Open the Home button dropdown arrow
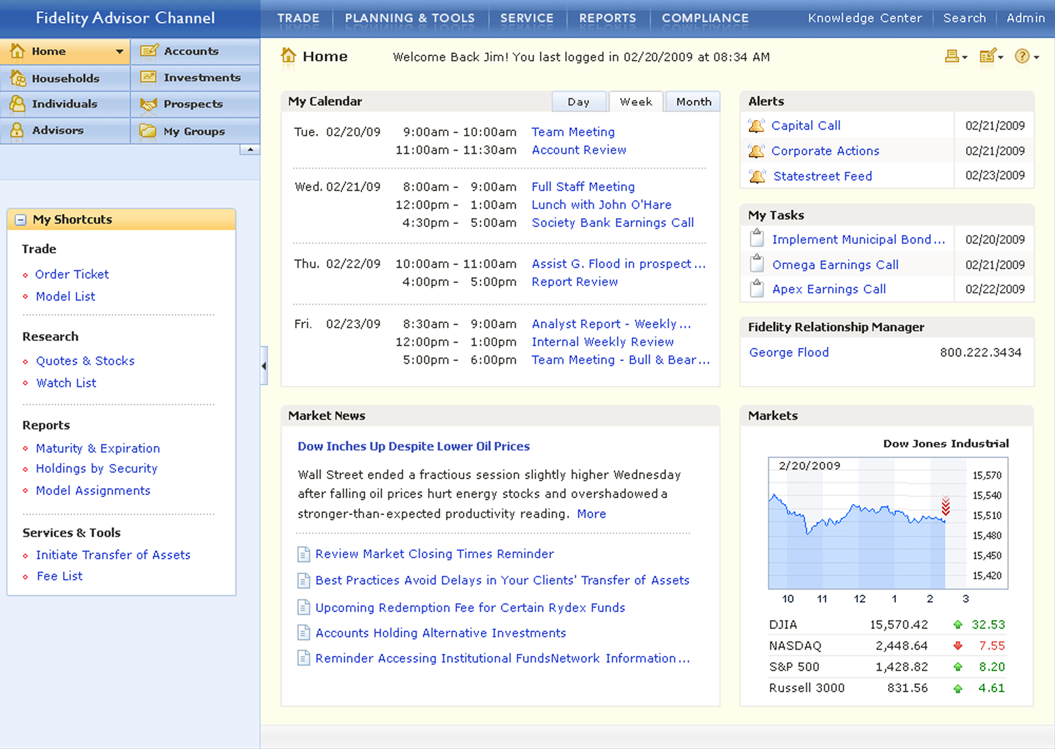 tap(120, 51)
